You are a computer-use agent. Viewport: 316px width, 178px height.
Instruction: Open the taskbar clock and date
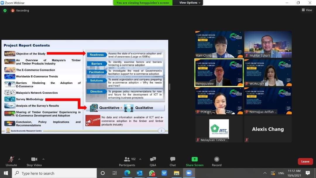point(294,173)
